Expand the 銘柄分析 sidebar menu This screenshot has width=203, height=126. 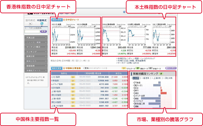[36, 56]
